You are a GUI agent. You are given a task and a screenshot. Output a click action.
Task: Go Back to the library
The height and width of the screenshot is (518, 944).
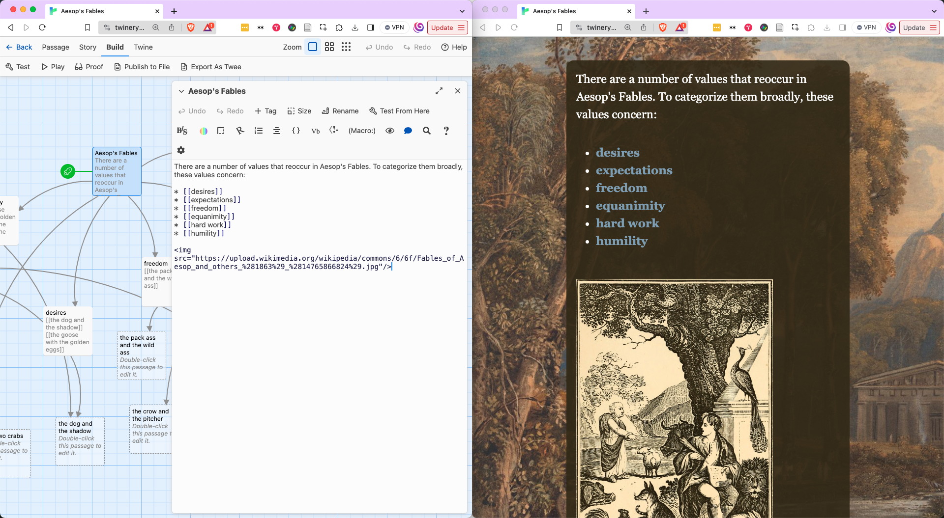pos(19,47)
